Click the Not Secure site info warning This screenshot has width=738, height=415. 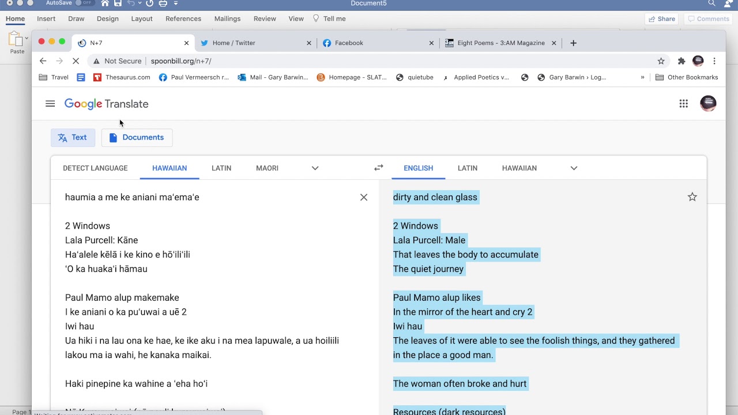[x=117, y=61]
